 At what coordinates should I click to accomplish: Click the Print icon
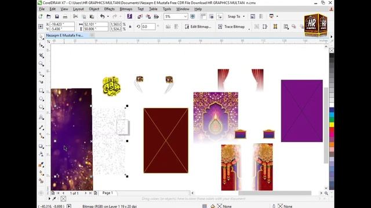[x=65, y=17]
